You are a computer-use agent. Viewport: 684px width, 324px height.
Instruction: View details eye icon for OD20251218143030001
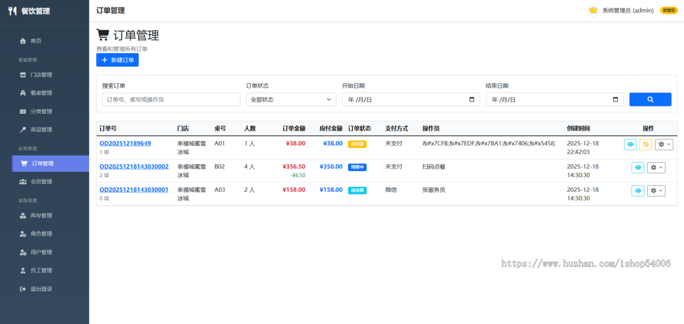638,191
